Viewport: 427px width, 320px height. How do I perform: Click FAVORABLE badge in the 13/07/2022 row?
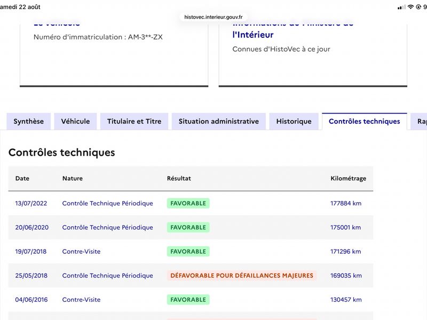188,203
